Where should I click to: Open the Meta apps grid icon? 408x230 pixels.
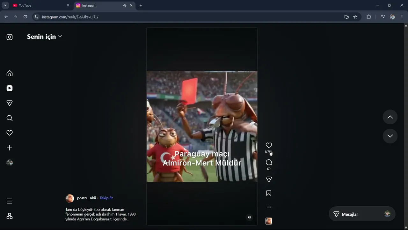(10, 216)
